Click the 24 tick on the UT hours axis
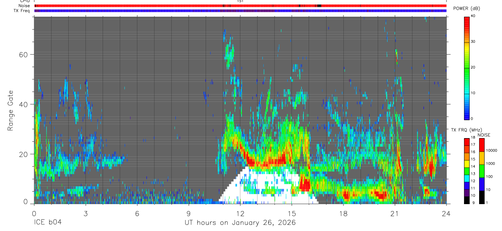Image resolution: width=502 pixels, height=231 pixels. click(x=446, y=213)
